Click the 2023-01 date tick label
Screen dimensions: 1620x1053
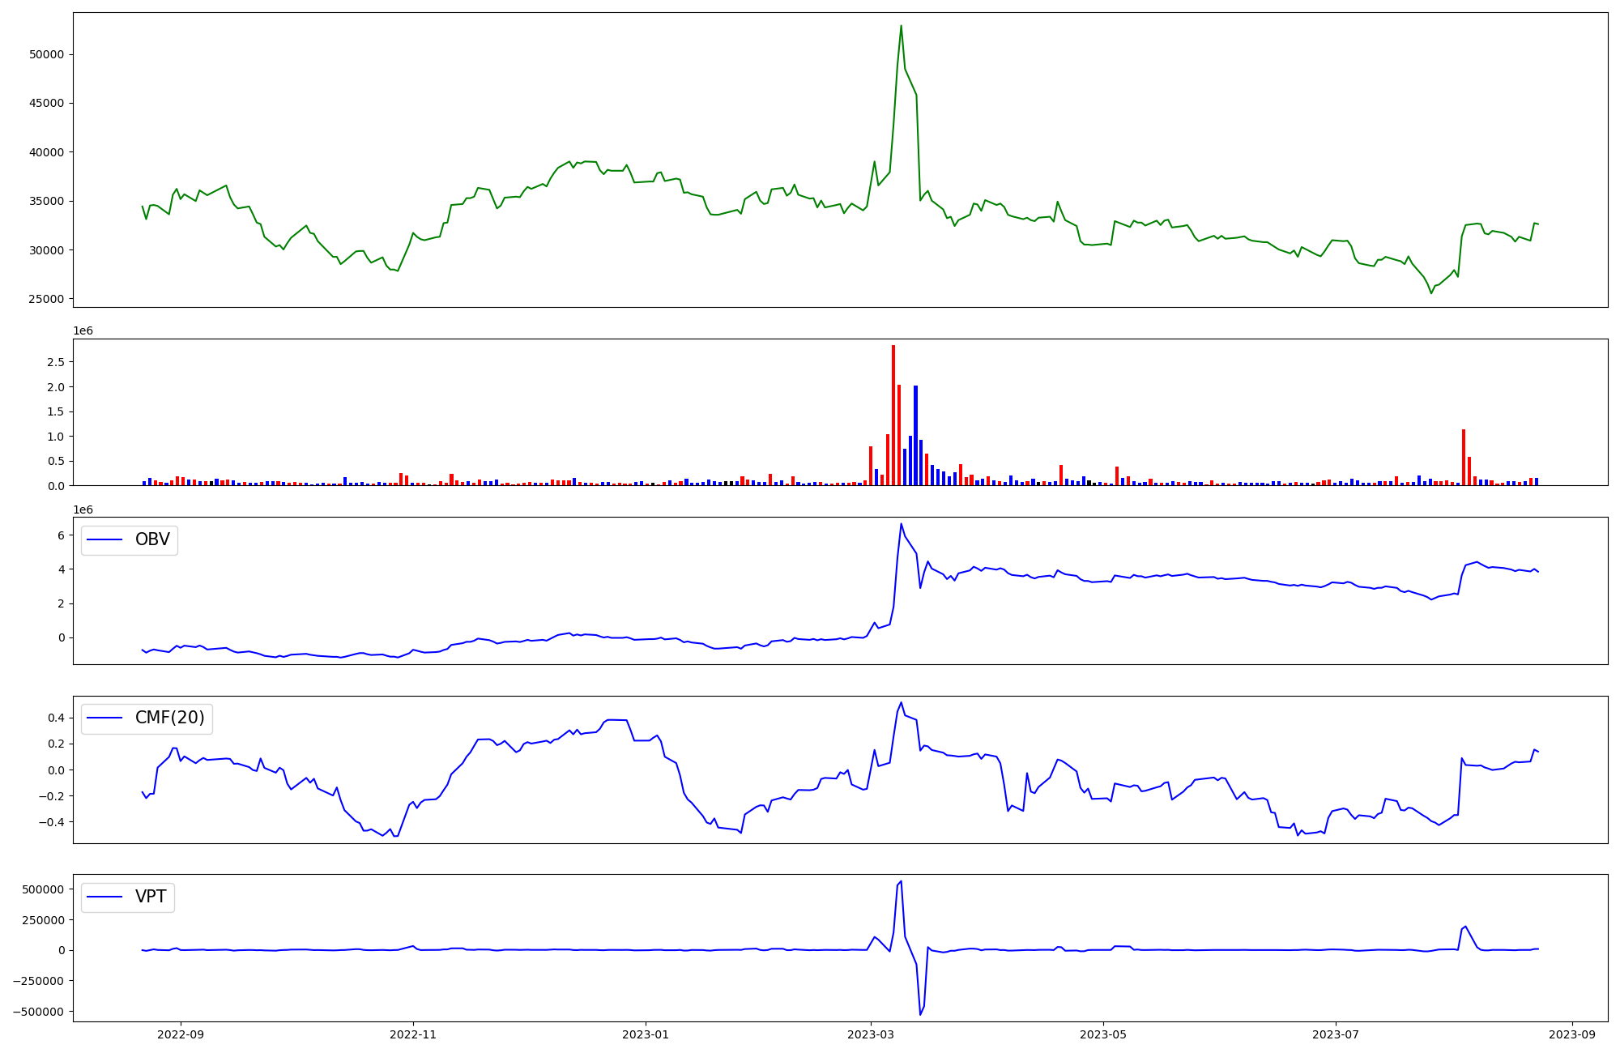pyautogui.click(x=646, y=1034)
